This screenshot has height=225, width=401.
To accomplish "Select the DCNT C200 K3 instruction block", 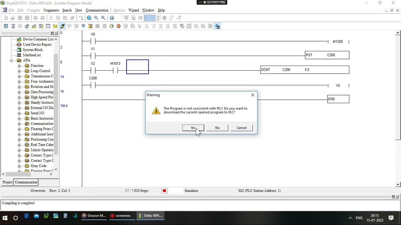I will point(305,70).
